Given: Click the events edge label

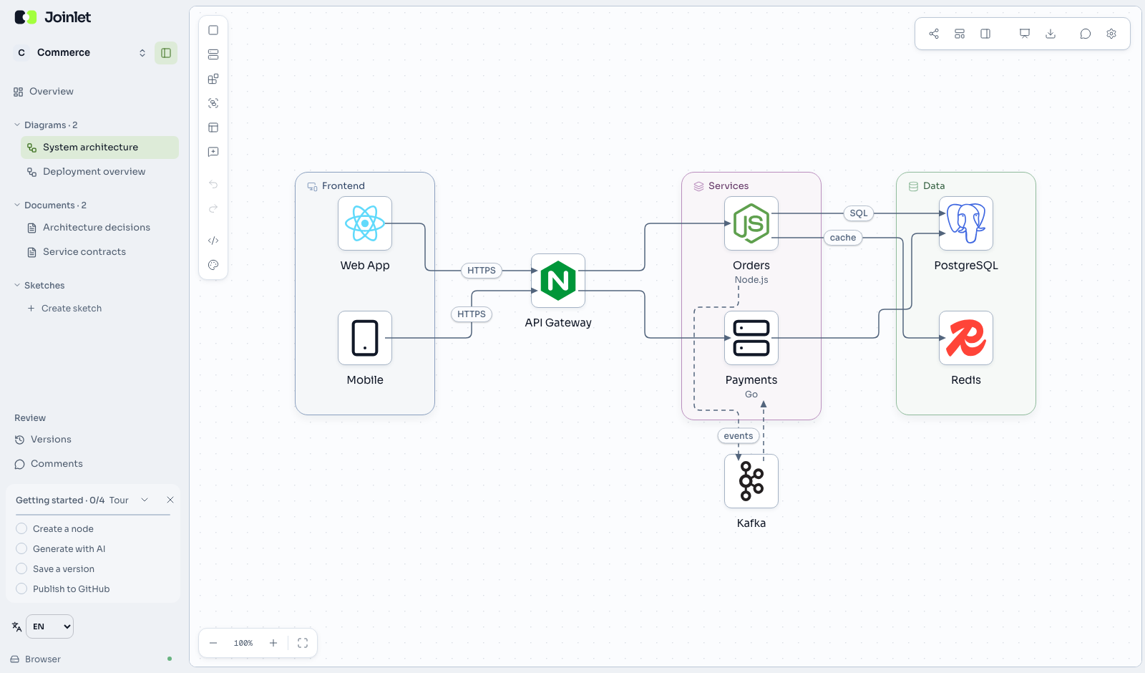Looking at the screenshot, I should click(739, 436).
